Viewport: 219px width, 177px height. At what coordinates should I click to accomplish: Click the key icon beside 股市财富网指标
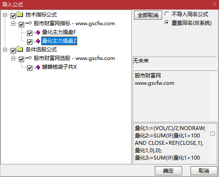coord(28,23)
